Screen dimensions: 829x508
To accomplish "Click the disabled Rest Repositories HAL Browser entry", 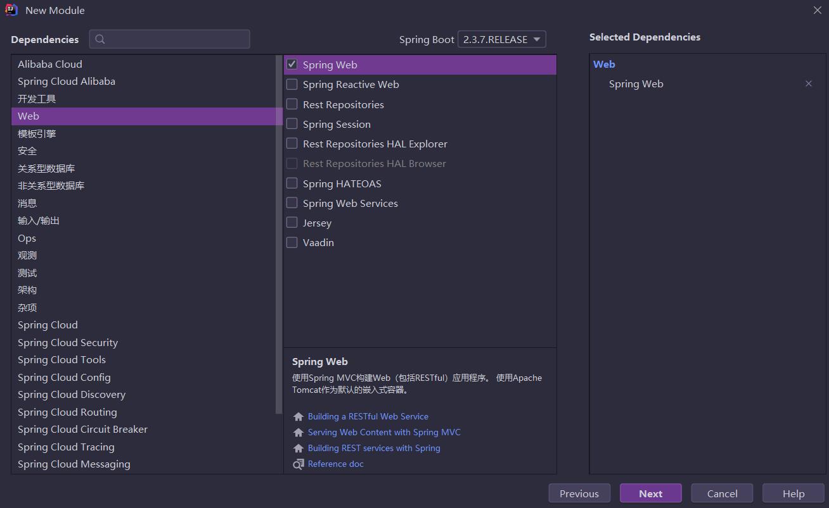I will tap(375, 163).
